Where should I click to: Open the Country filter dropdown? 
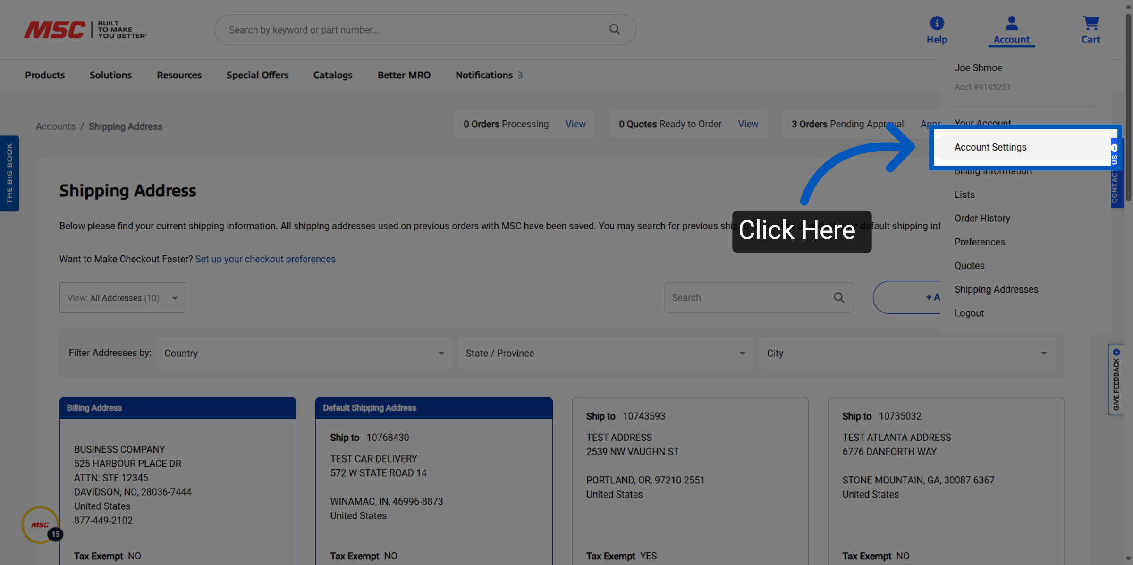click(x=304, y=353)
